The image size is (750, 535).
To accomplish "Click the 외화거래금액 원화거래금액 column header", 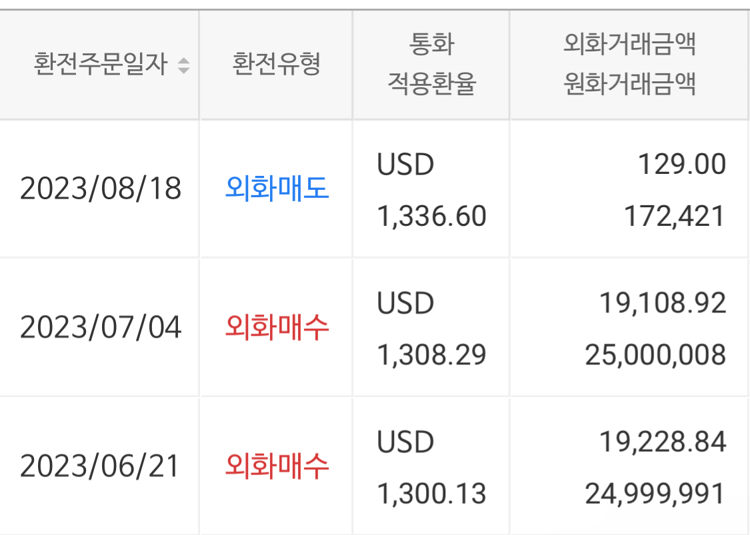I will coord(629,64).
